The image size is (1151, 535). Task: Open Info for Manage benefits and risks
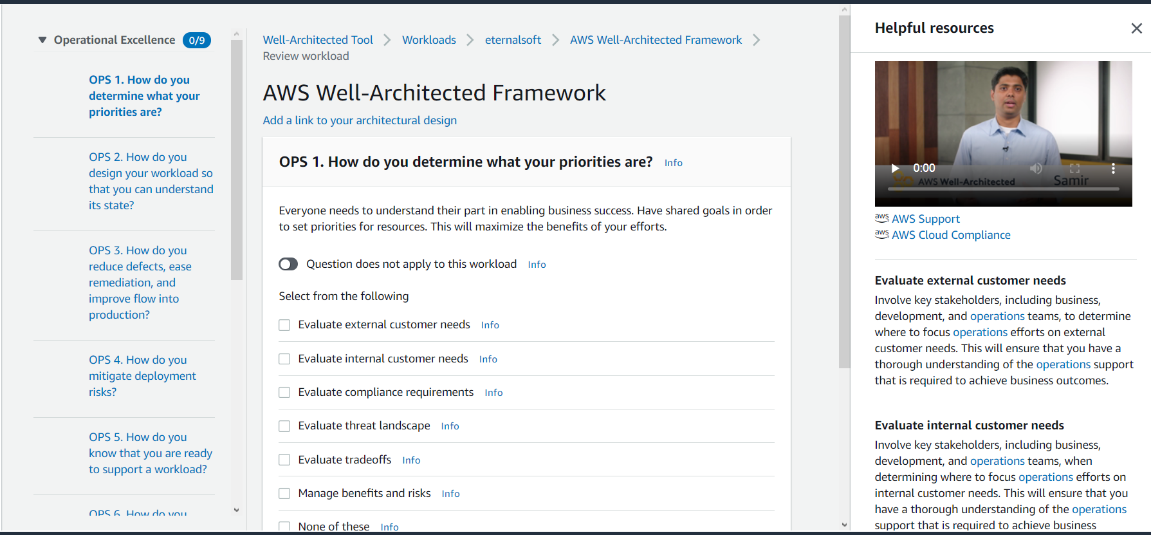[450, 494]
